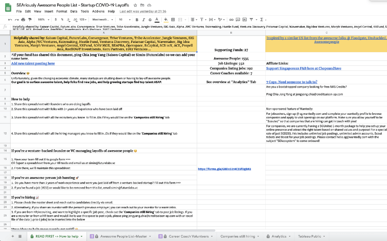Format as currency with dollar icon

tap(56, 19)
